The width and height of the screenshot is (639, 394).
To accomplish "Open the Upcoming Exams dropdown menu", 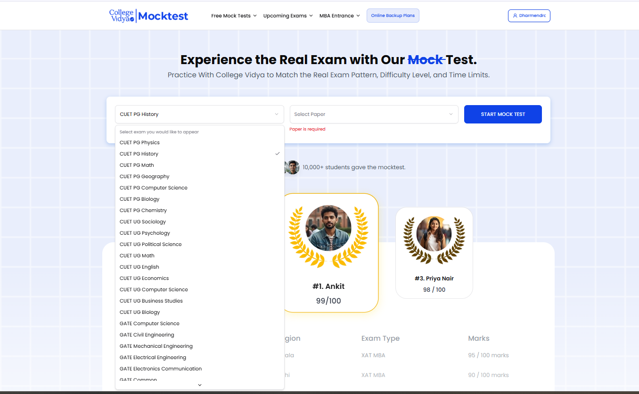I will coord(287,16).
